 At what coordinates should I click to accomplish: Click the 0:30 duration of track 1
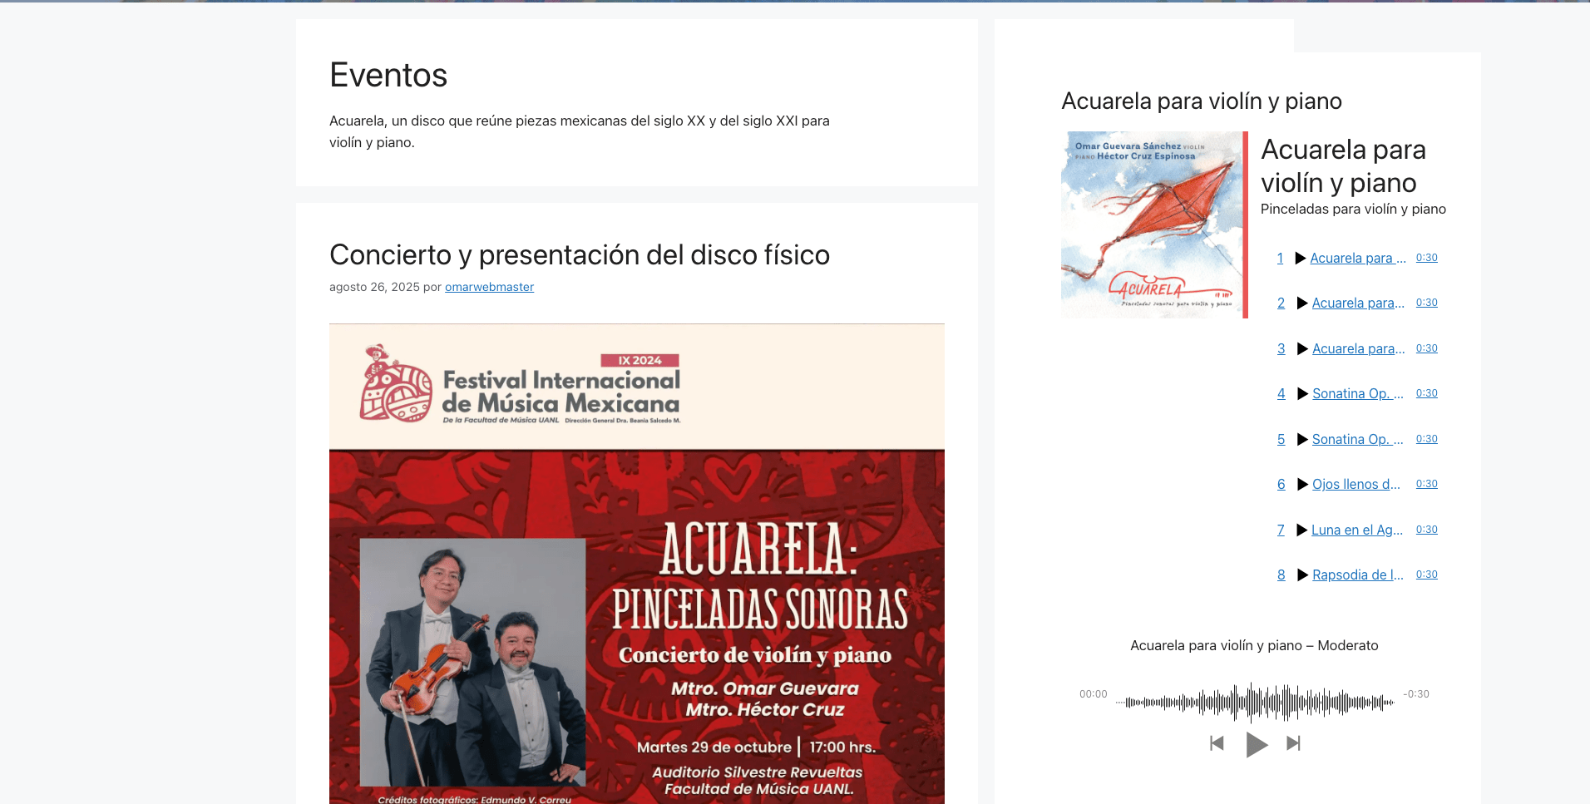(x=1426, y=258)
